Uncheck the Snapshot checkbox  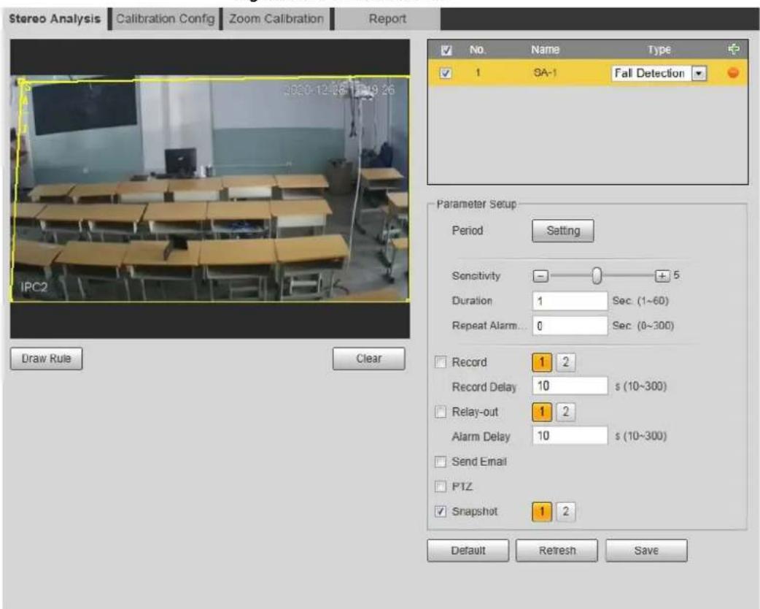(x=441, y=511)
